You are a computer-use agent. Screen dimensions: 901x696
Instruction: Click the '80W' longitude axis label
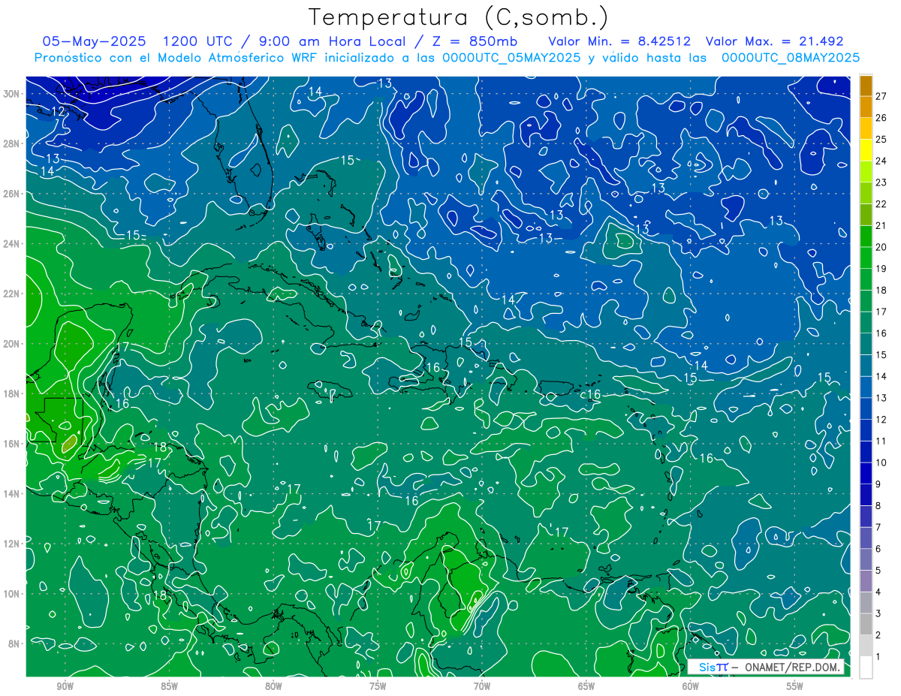point(273,687)
